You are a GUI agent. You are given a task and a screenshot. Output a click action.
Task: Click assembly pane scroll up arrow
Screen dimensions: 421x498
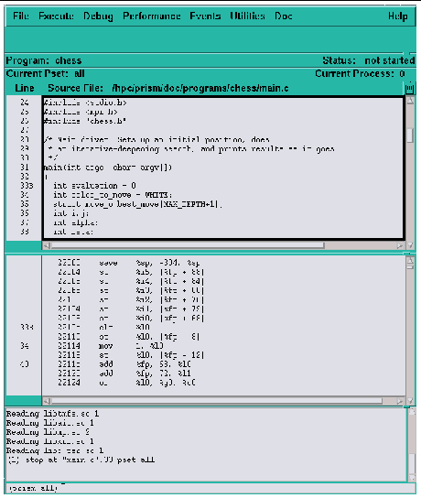[x=410, y=260]
